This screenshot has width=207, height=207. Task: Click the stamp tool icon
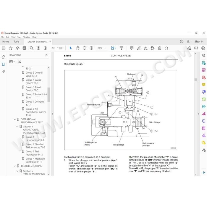pyautogui.click(x=153, y=48)
